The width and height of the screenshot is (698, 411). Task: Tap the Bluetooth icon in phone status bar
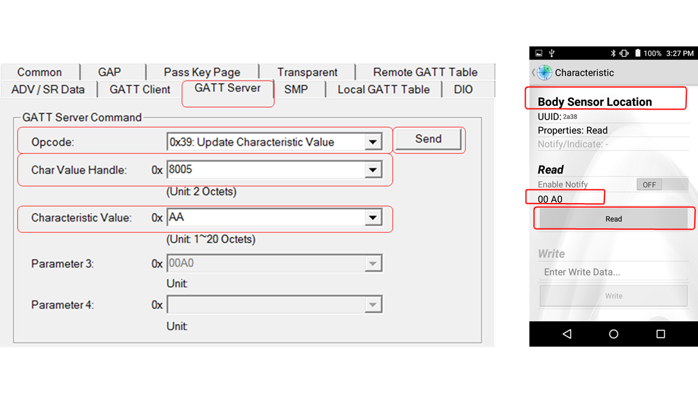click(612, 53)
